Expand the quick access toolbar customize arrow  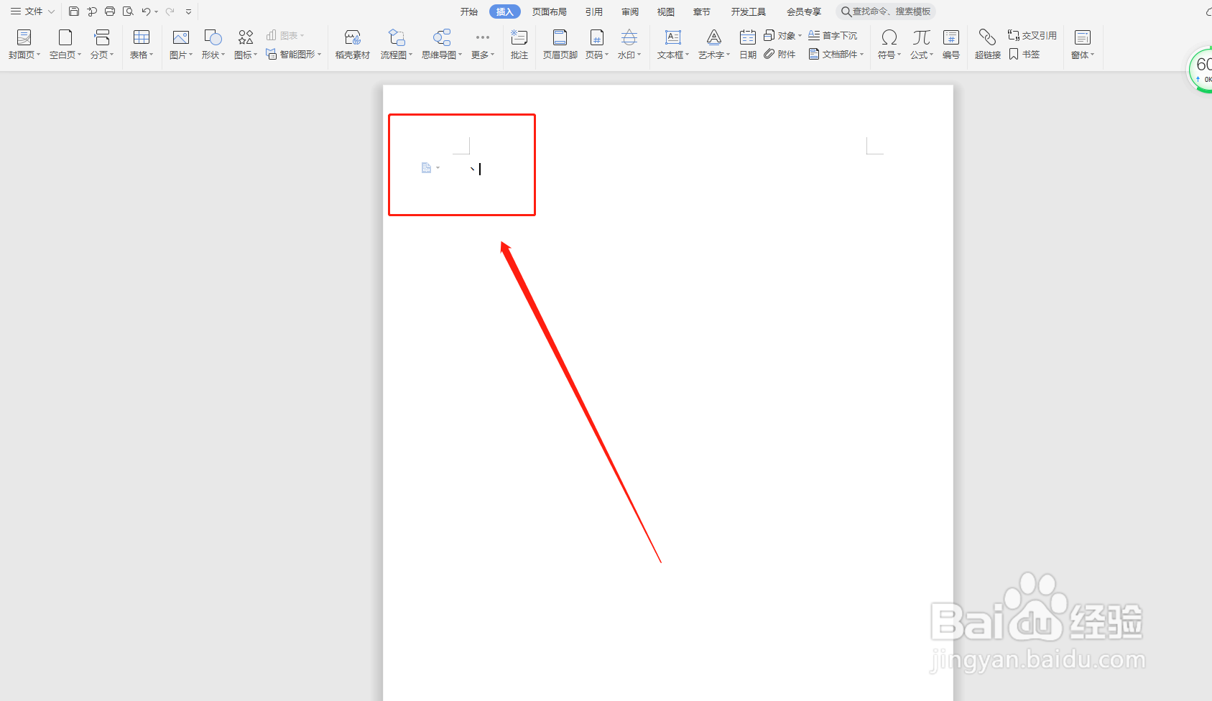coord(188,11)
